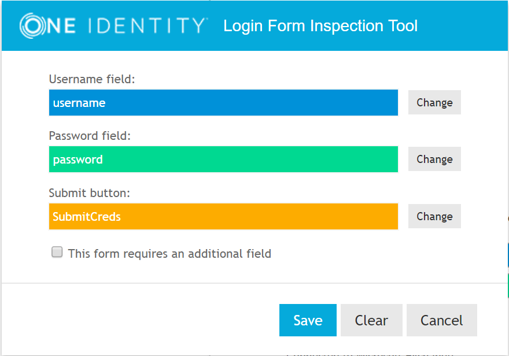Click the 'Username field:' label
The width and height of the screenshot is (509, 356).
coord(92,79)
